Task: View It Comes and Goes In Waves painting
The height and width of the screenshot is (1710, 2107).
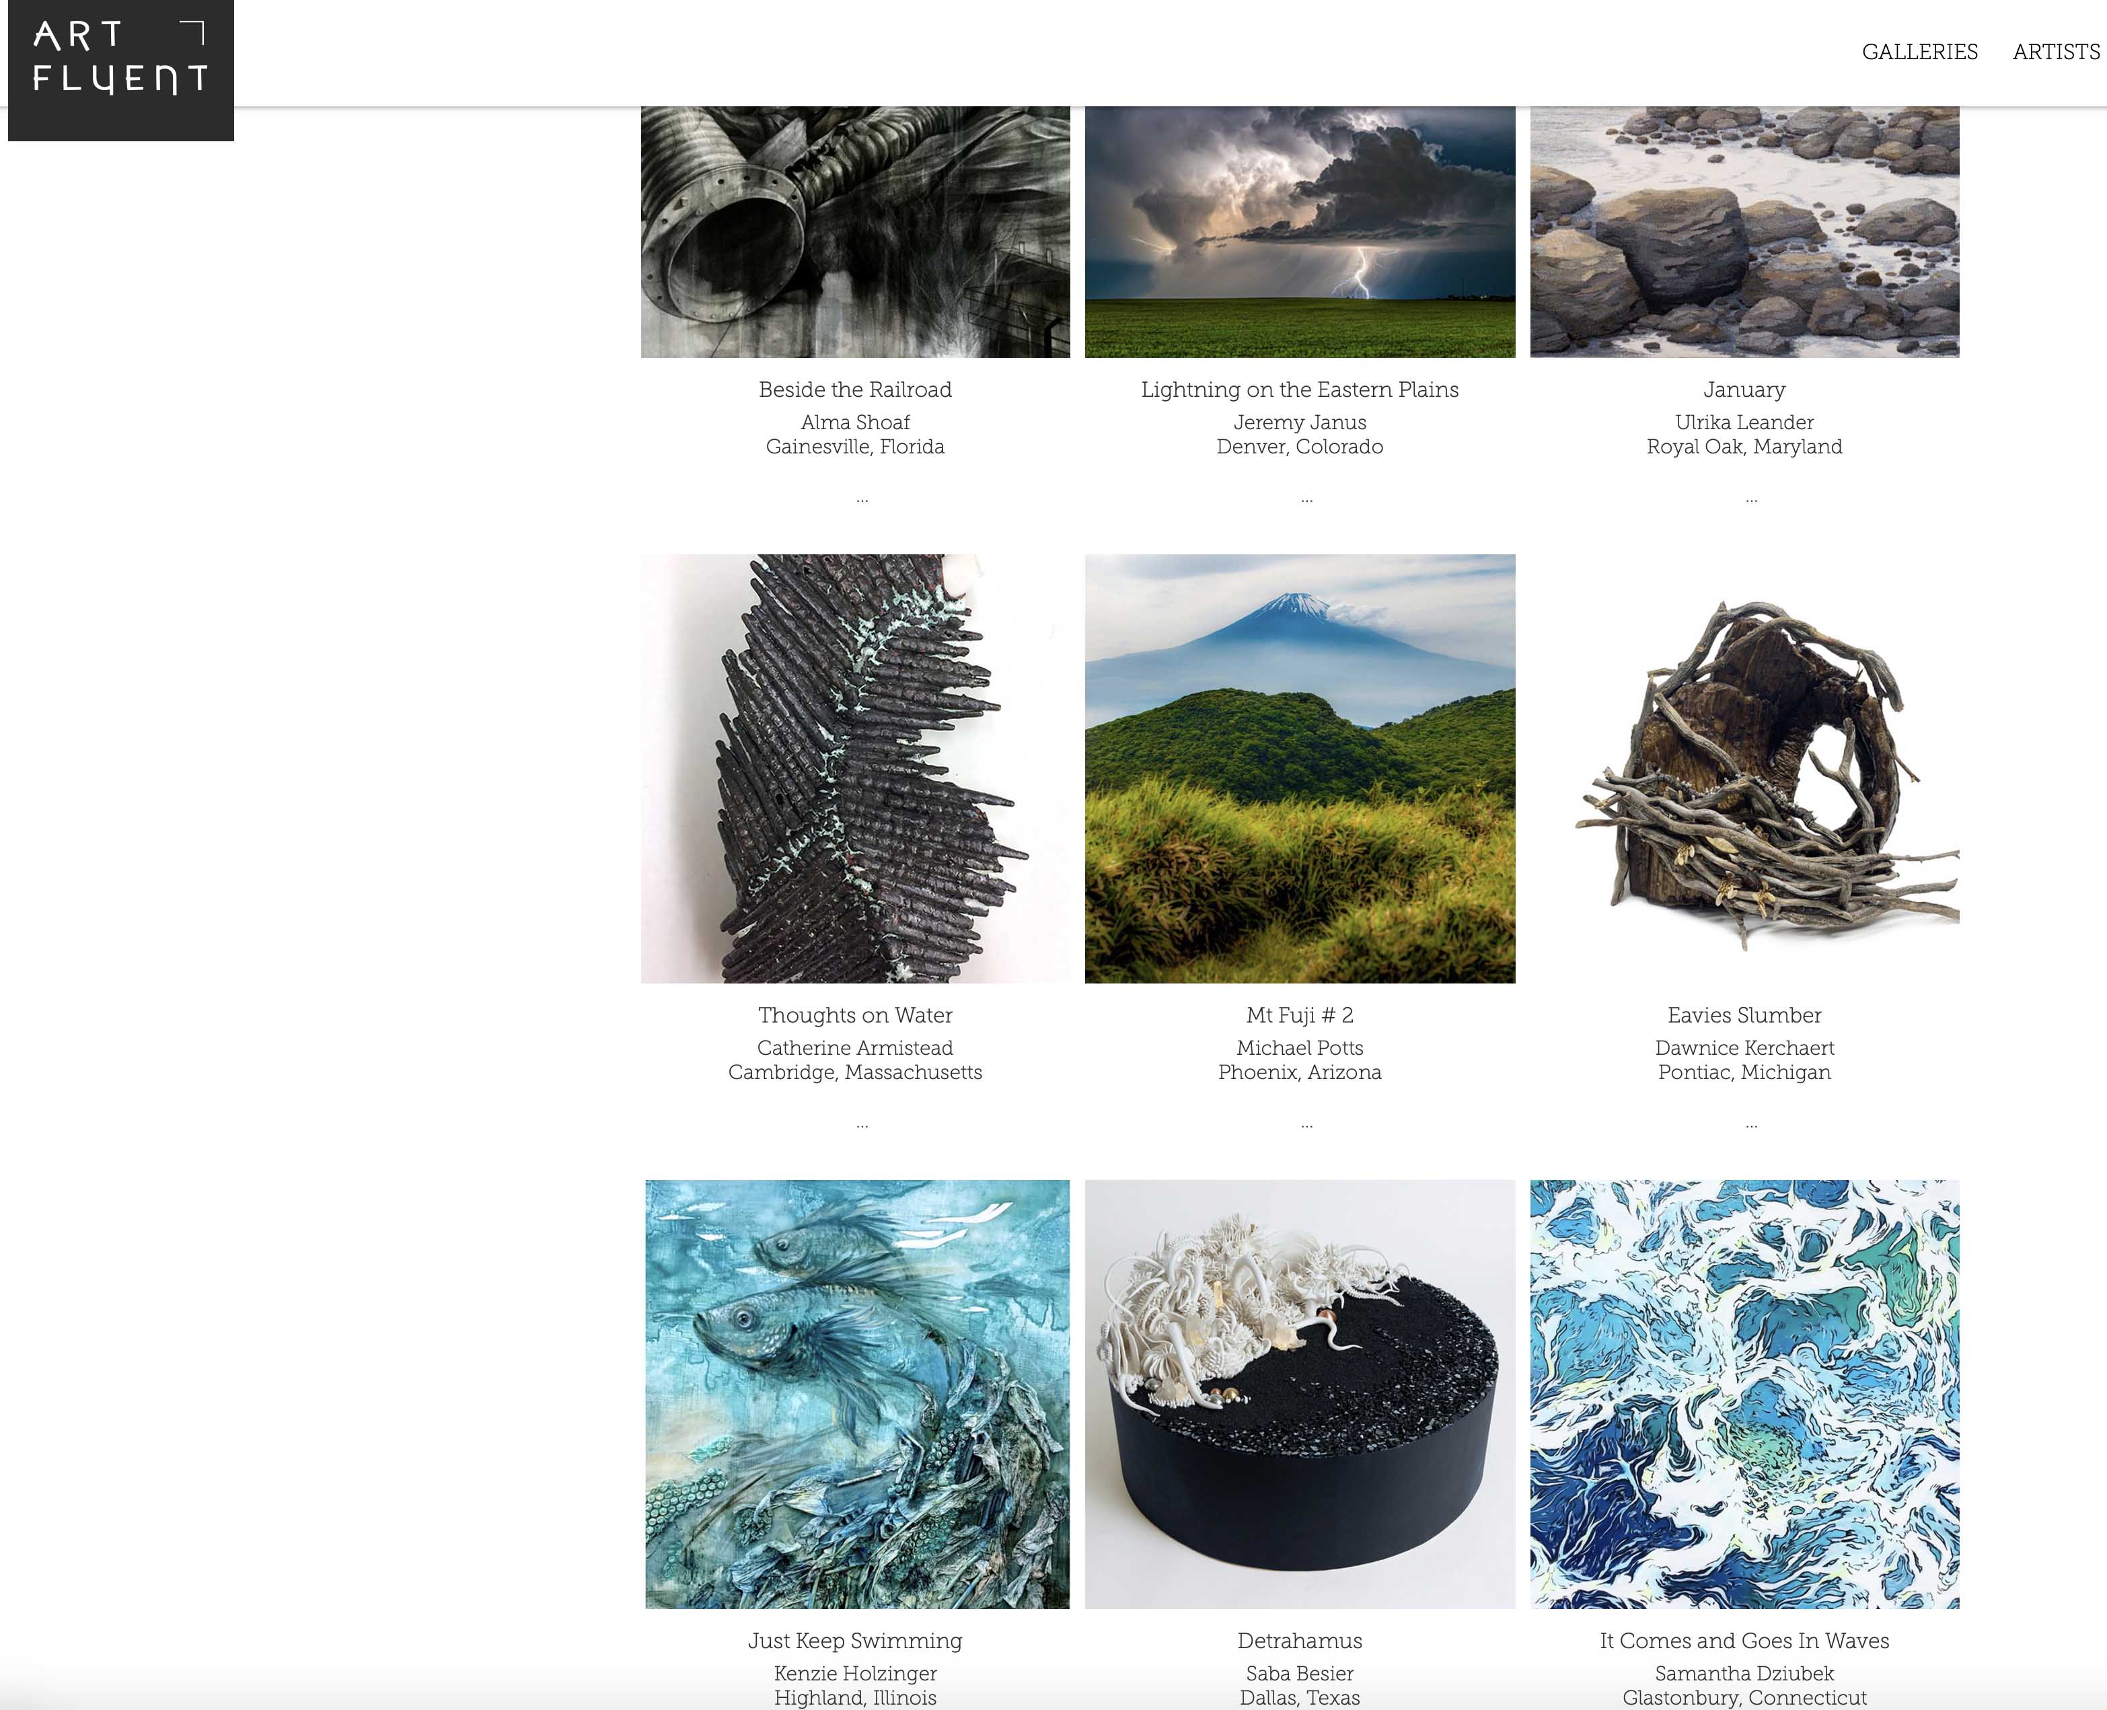Action: [x=1744, y=1394]
